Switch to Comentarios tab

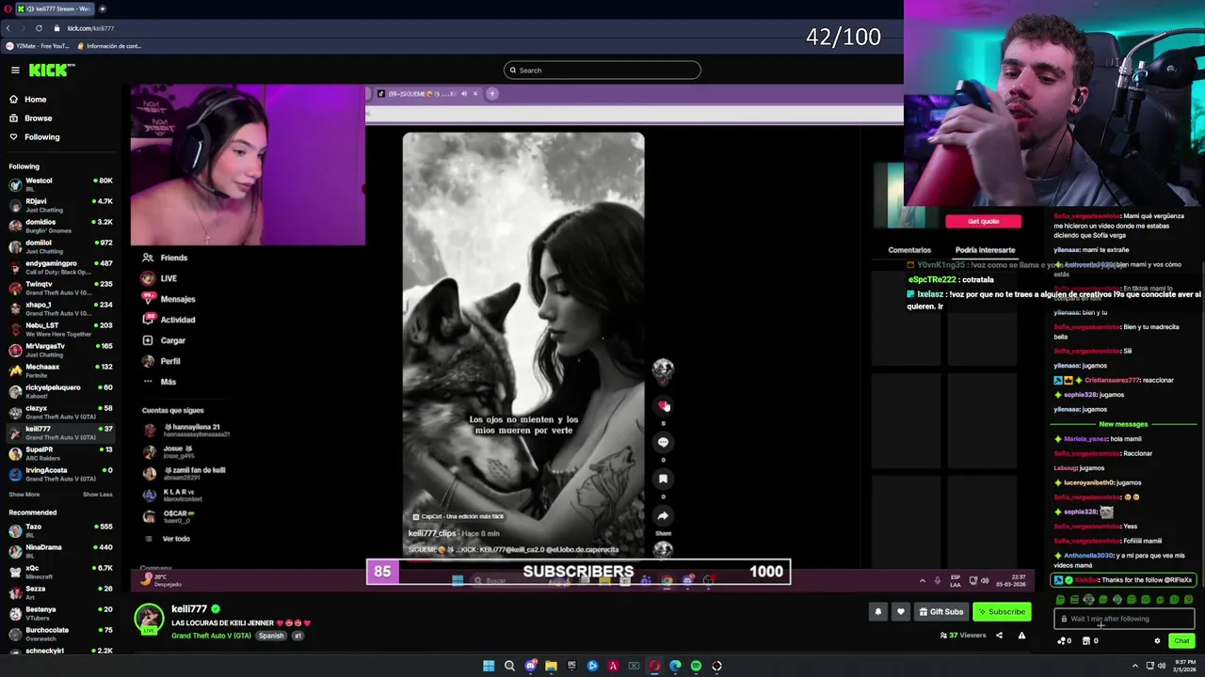pyautogui.click(x=909, y=250)
